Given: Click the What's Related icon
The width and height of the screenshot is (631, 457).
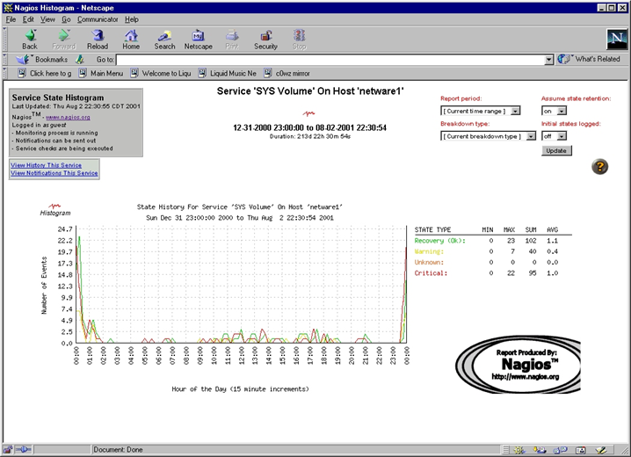Looking at the screenshot, I should 564,59.
